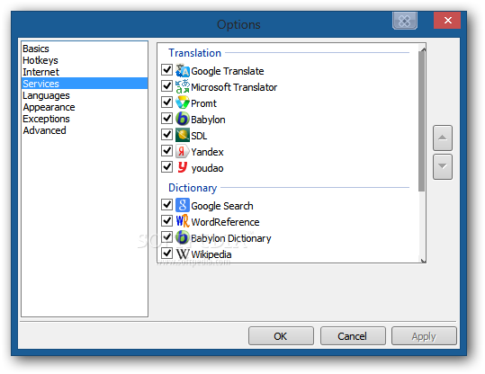
Task: Select the Microsoft Translator label
Action: (x=234, y=87)
